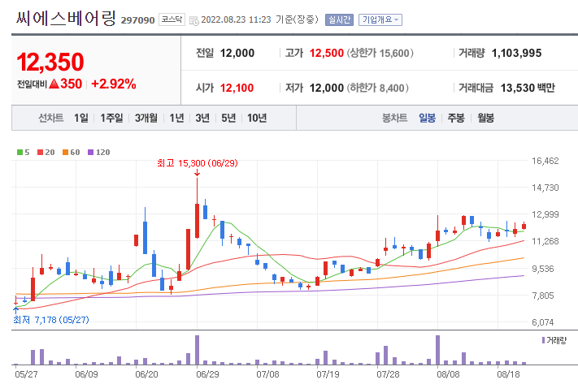
Task: Click the 거래량 1,103,995 value
Action: pos(516,53)
